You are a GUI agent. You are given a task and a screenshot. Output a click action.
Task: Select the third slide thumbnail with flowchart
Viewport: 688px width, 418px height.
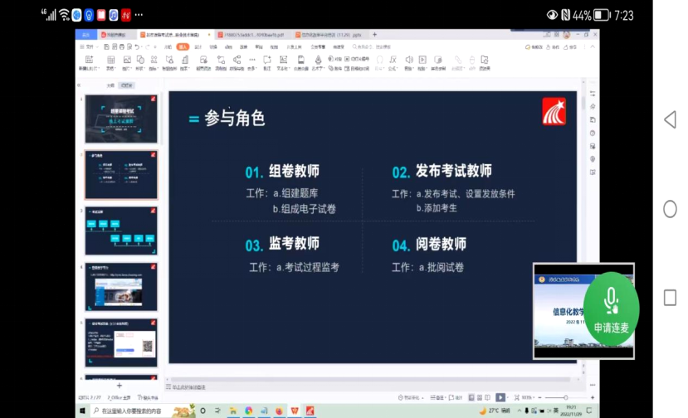121,231
